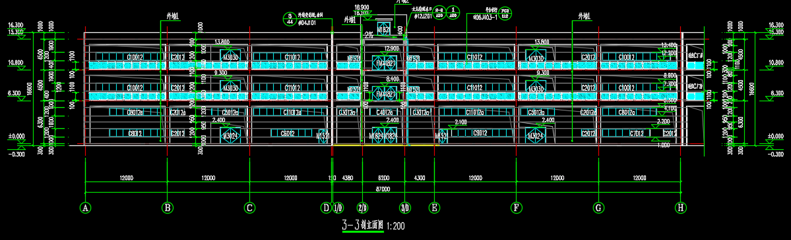Select the 18.900 elevation mark

(362, 8)
